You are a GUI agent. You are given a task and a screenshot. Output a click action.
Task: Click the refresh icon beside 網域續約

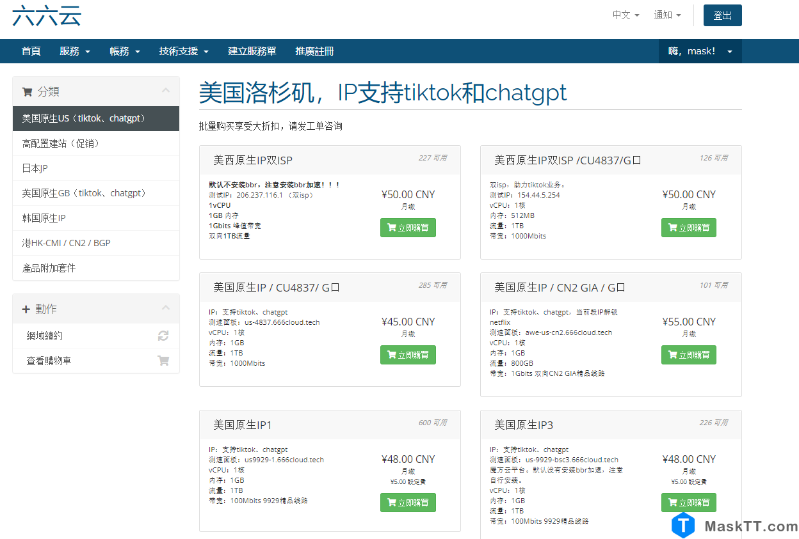[163, 336]
